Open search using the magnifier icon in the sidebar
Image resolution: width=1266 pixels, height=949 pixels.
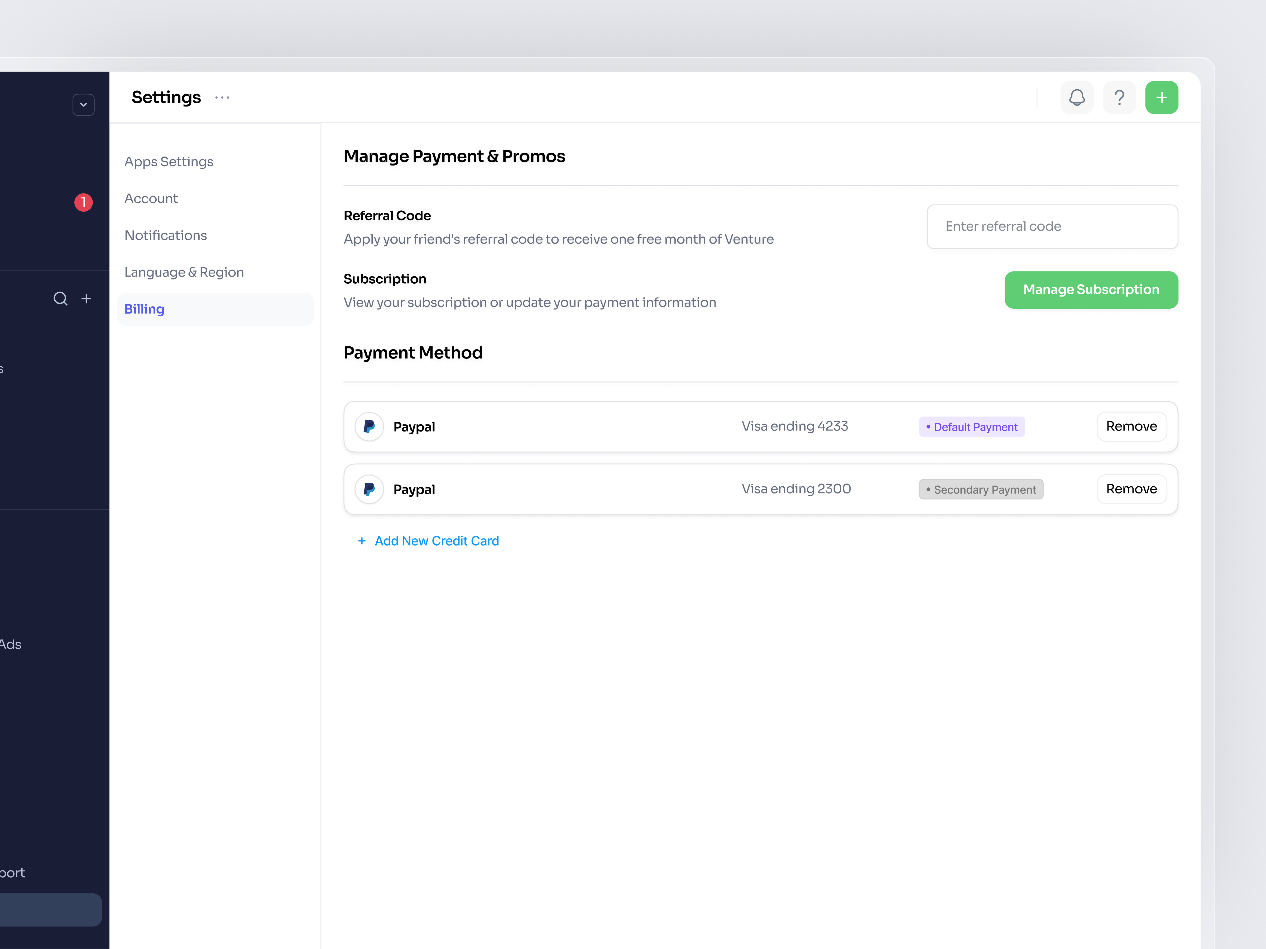[60, 299]
